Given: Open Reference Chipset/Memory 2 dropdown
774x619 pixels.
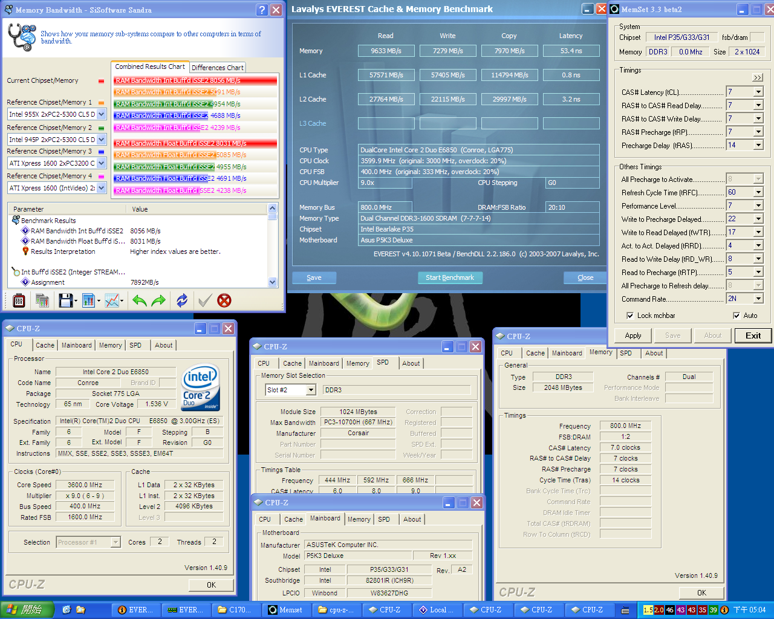Looking at the screenshot, I should pyautogui.click(x=102, y=140).
